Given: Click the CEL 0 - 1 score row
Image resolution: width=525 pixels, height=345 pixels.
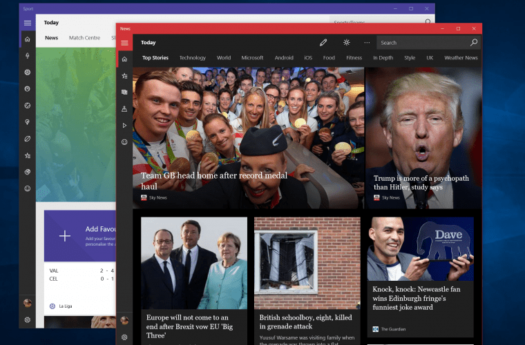Looking at the screenshot, I should pyautogui.click(x=82, y=279).
